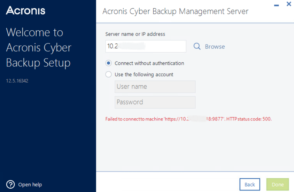Select Use the following account radio button

coord(108,75)
